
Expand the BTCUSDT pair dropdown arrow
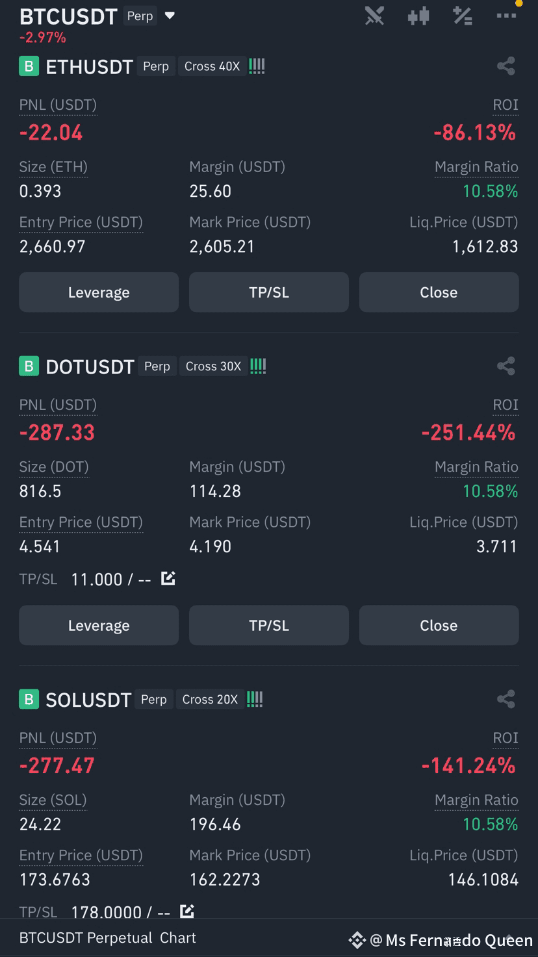click(170, 16)
